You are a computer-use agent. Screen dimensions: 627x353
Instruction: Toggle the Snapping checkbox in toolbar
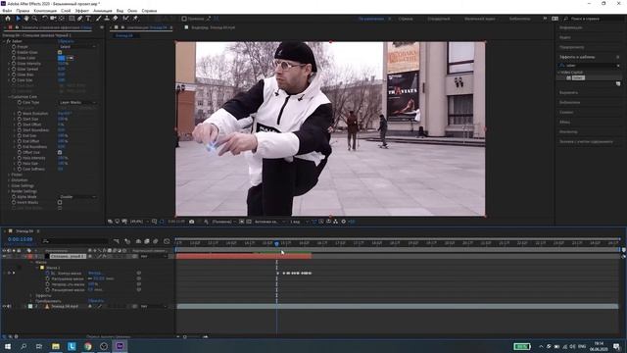(x=184, y=19)
